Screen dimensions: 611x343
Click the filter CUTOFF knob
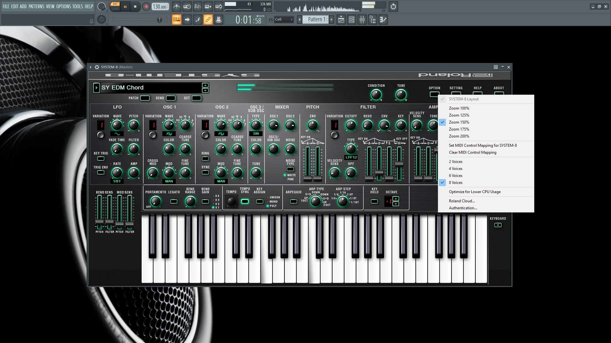coord(351,125)
